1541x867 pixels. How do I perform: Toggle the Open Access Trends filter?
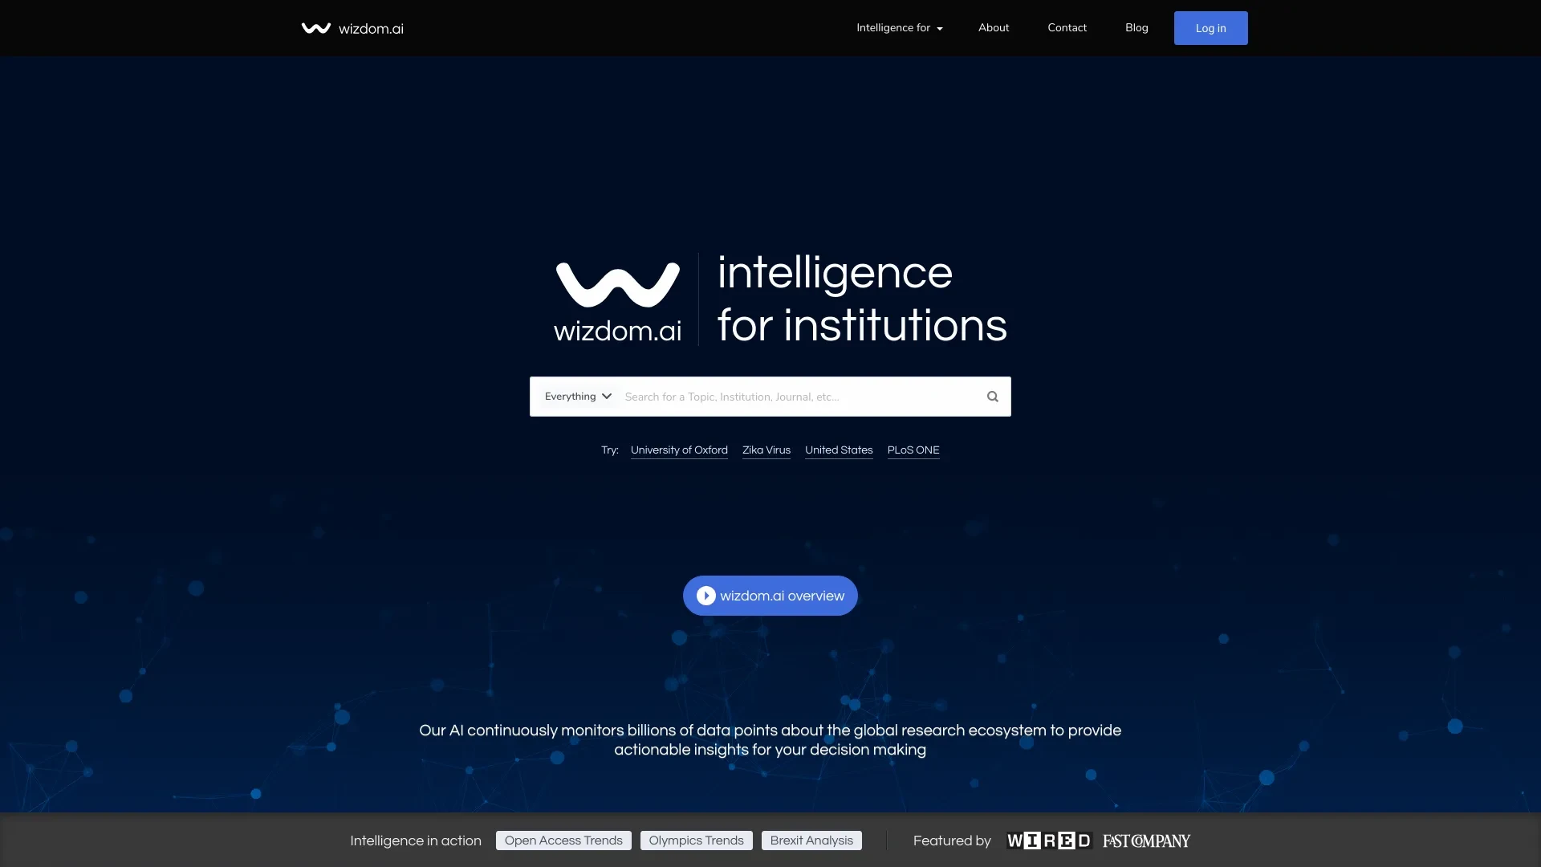(563, 840)
